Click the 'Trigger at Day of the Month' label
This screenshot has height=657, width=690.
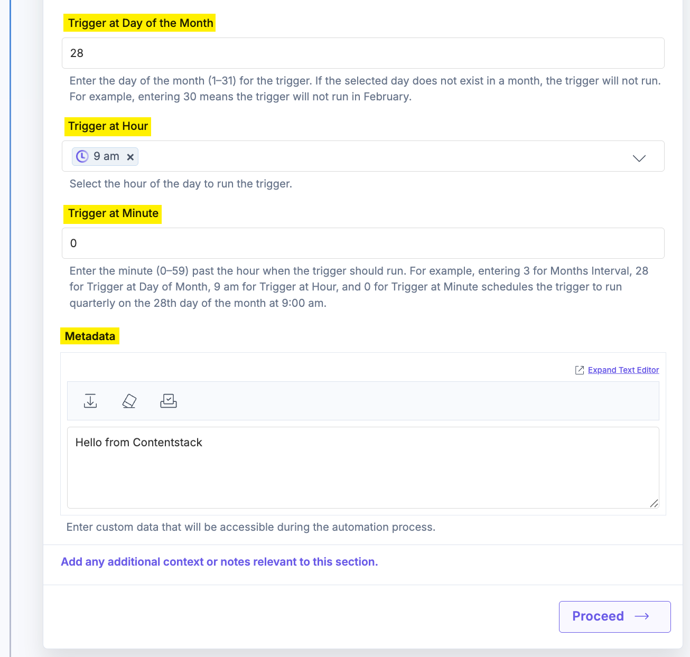point(141,23)
